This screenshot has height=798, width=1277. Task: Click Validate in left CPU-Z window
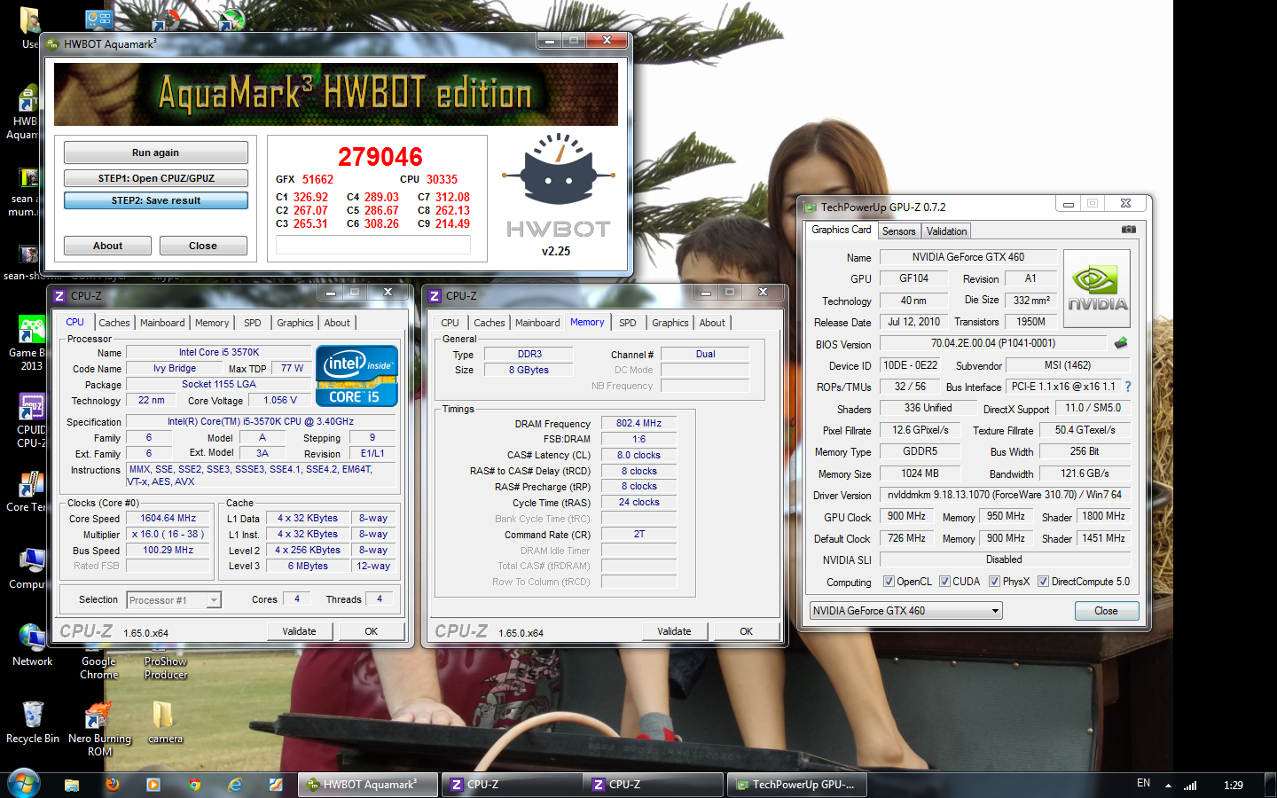(x=300, y=631)
